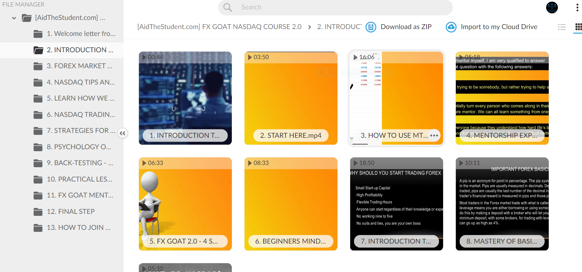
Task: Switch to list view
Action: pyautogui.click(x=562, y=27)
